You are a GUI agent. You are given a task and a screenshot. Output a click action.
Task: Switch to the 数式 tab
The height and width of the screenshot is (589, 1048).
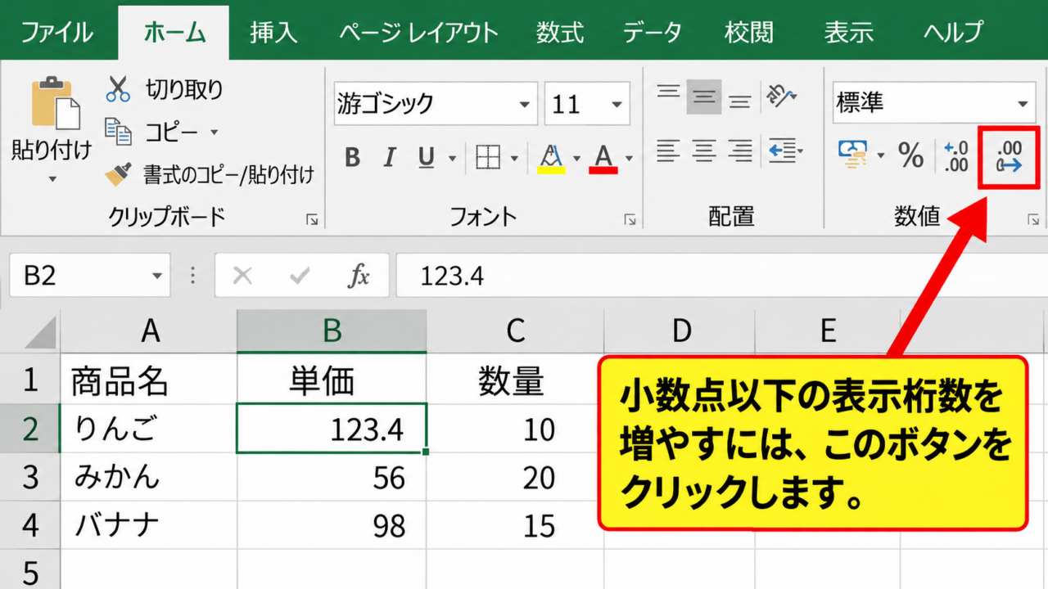560,33
